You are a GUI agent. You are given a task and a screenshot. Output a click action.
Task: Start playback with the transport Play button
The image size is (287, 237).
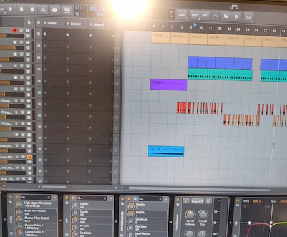click(11, 9)
